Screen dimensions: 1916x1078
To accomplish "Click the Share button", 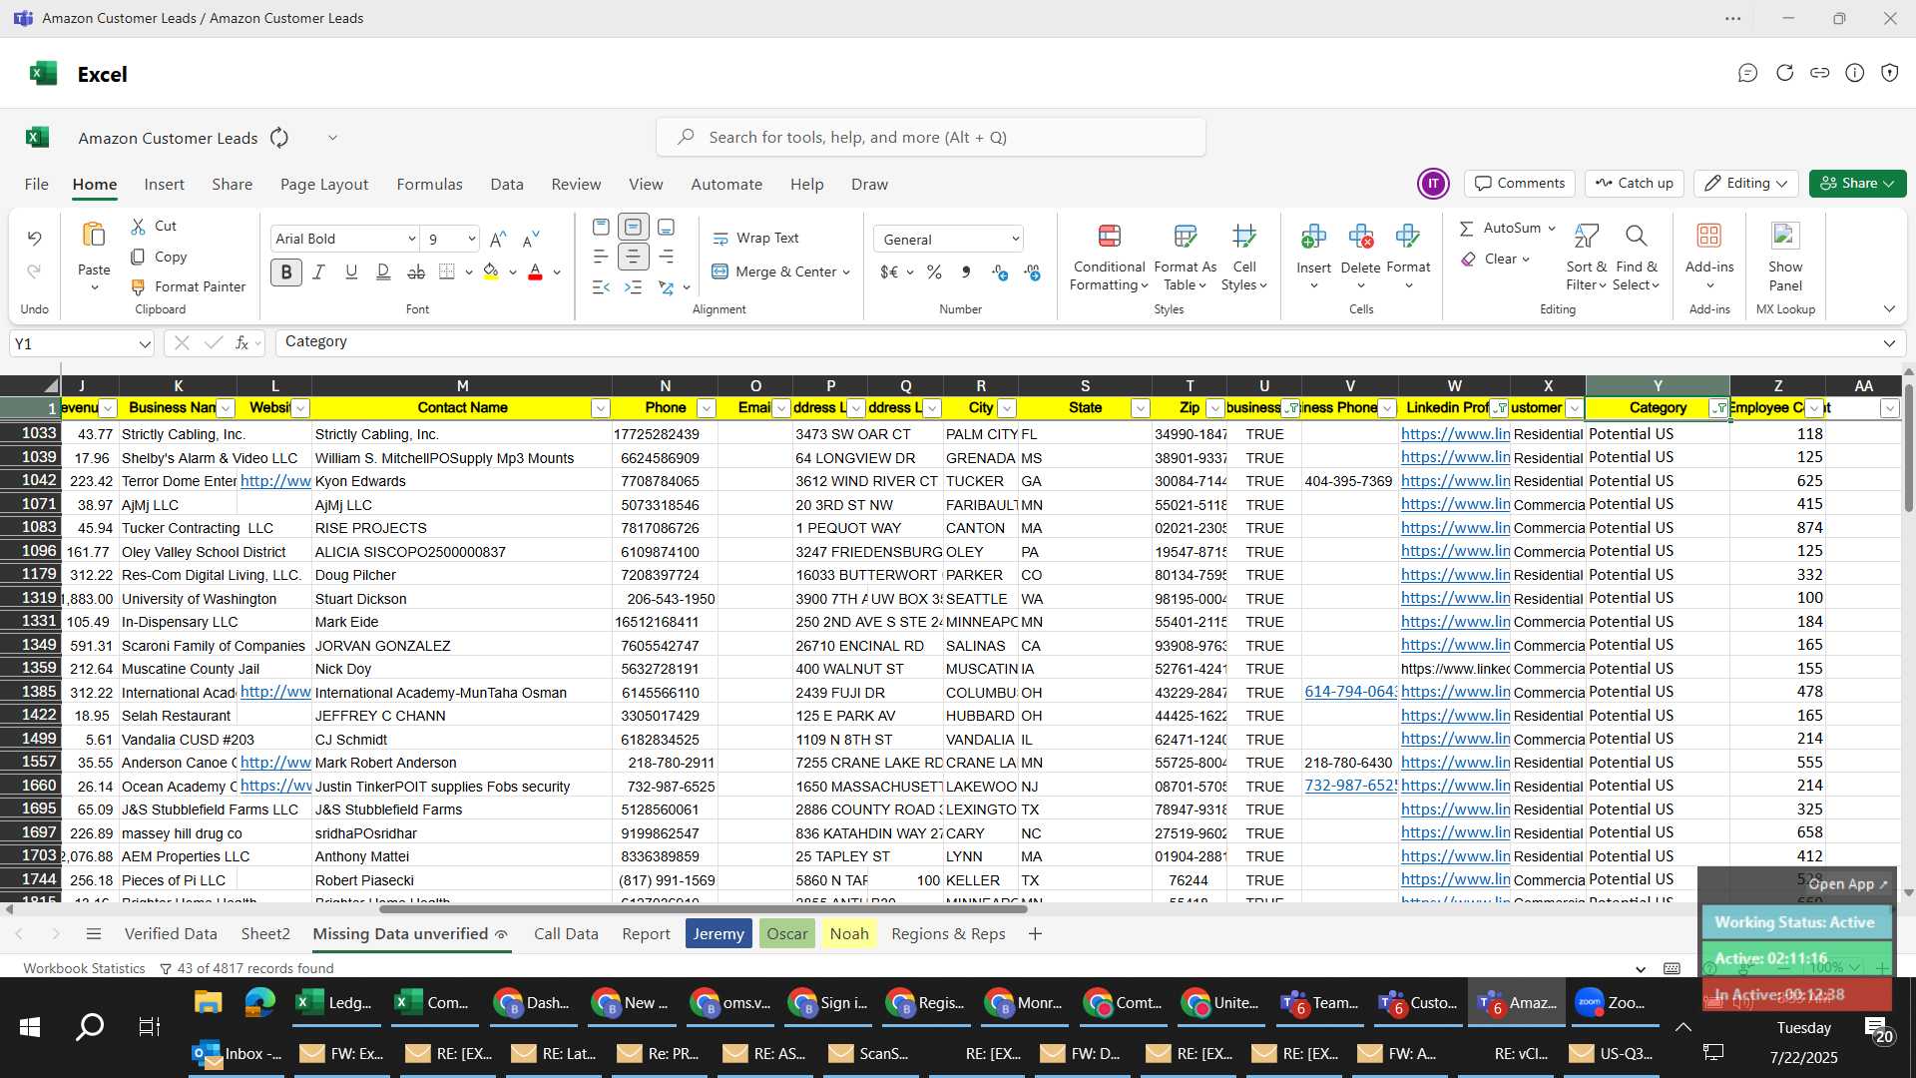I will 1858,184.
